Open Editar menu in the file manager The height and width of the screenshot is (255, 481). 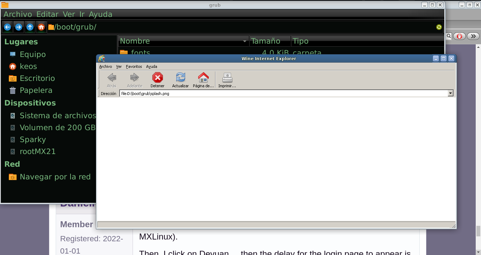pos(48,14)
